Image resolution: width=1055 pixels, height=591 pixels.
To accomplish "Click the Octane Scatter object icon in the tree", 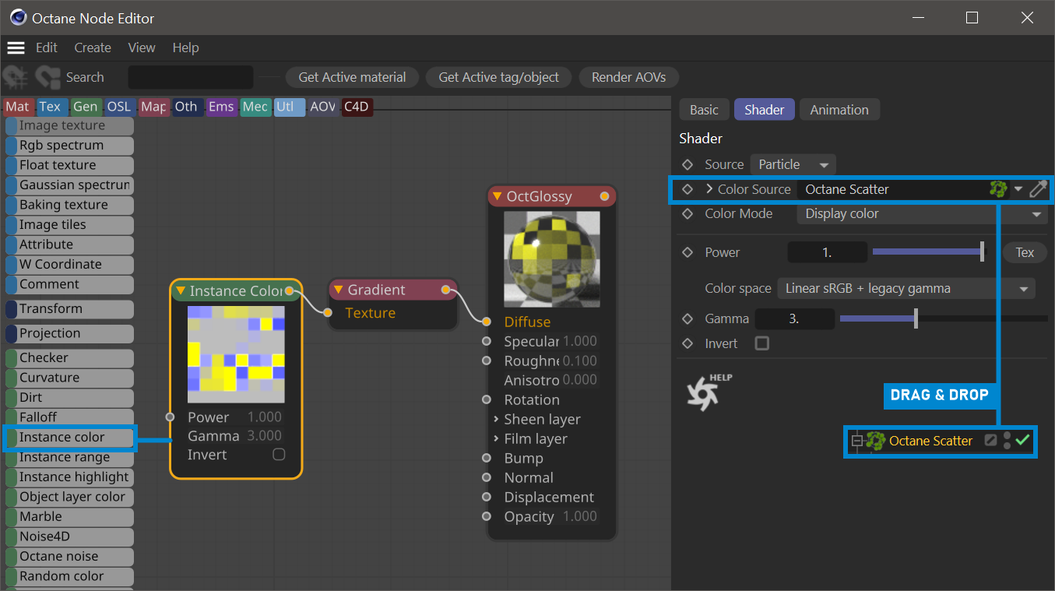I will pyautogui.click(x=876, y=441).
